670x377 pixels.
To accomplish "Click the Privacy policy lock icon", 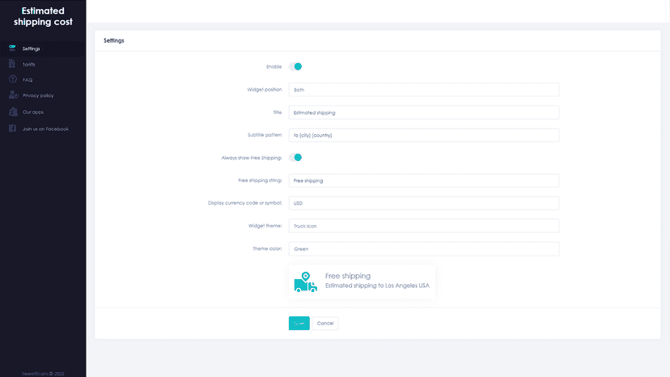I will [13, 95].
